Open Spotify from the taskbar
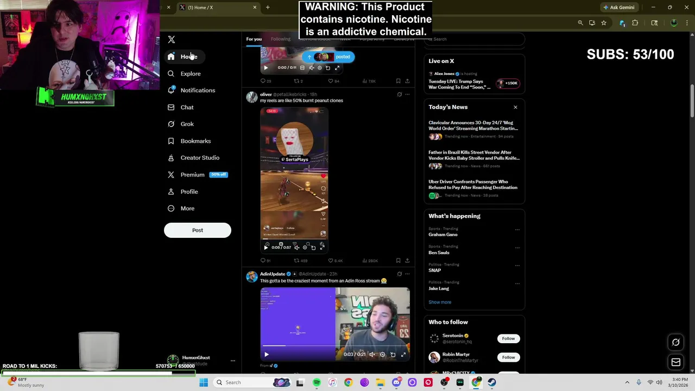Screen dimensions: 695x391 [317, 382]
